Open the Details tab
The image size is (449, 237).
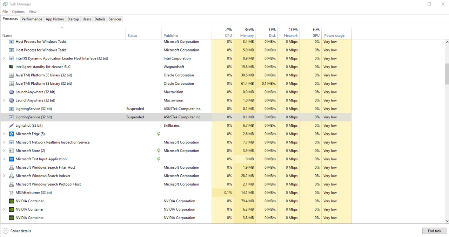coord(100,19)
